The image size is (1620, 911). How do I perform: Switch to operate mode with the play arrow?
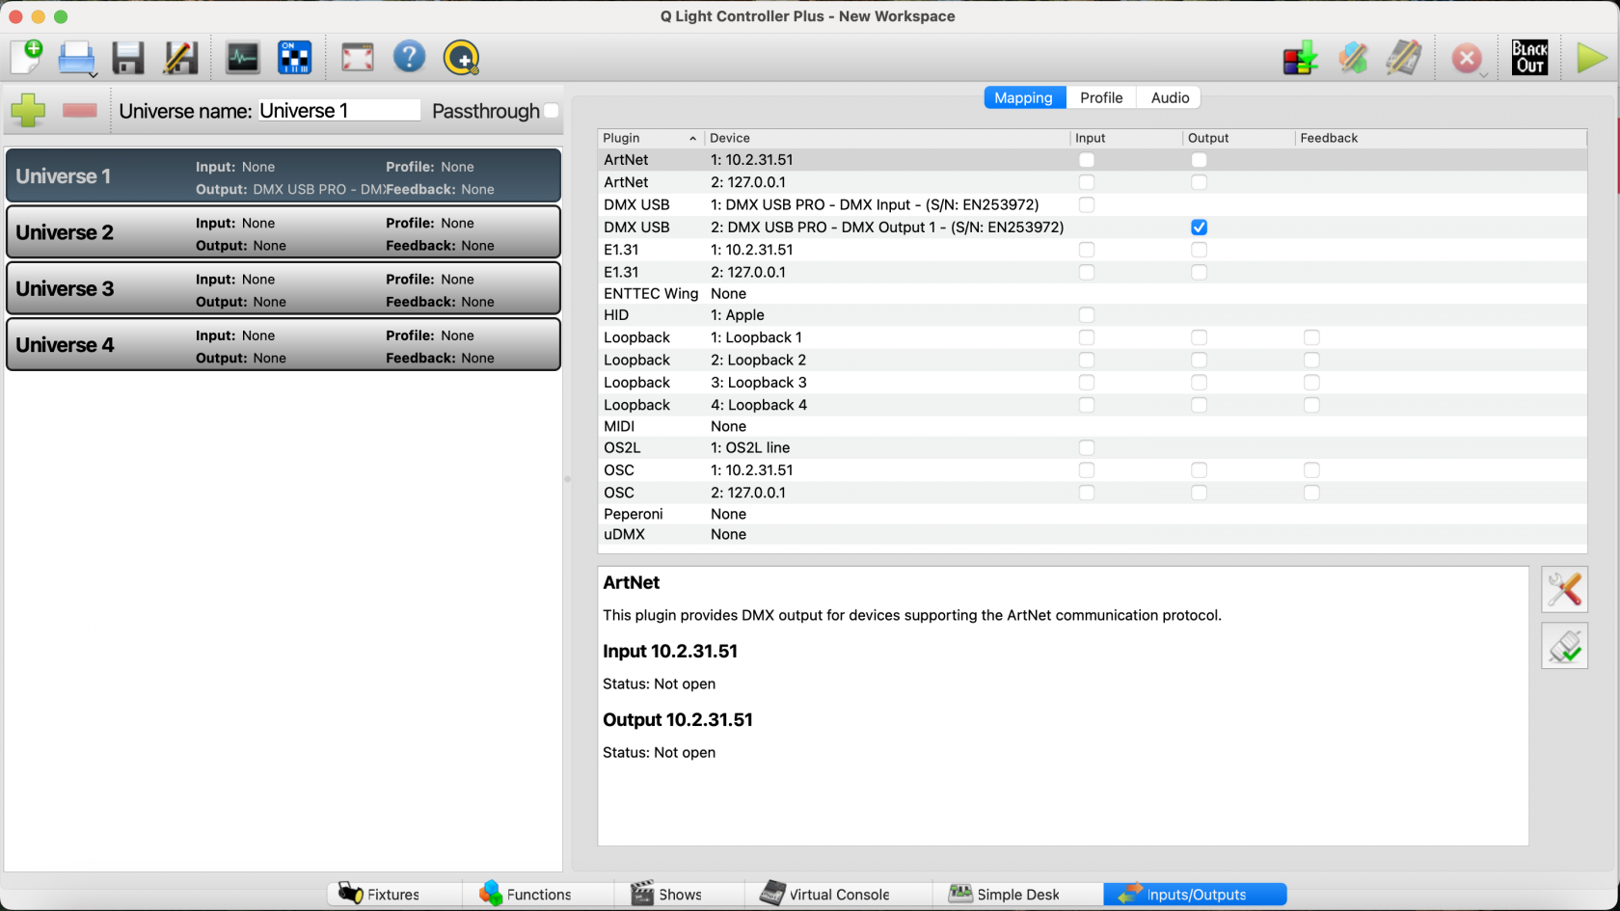click(1590, 58)
